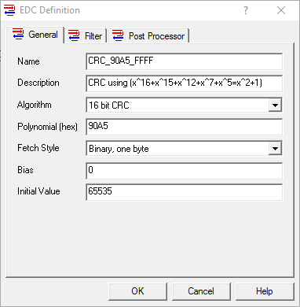This screenshot has width=300, height=307.
Task: Click the Bias input field
Action: coord(185,171)
